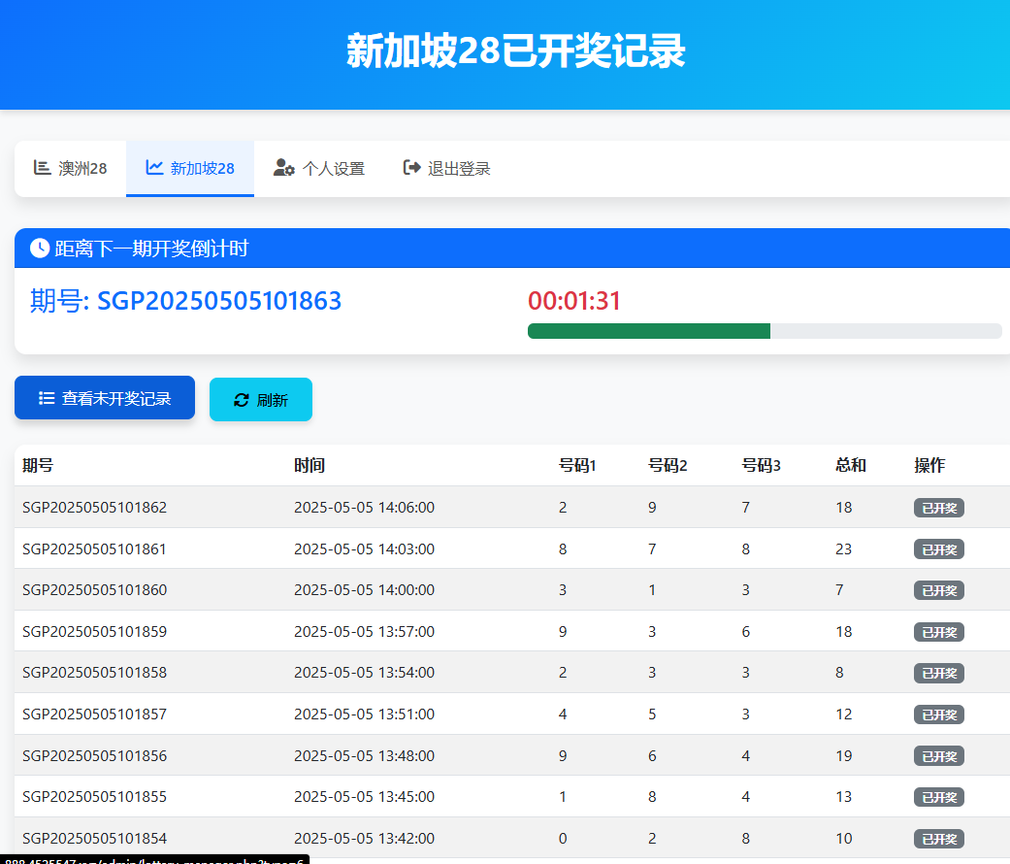
Task: Click the 操作 column header
Action: coord(929,465)
